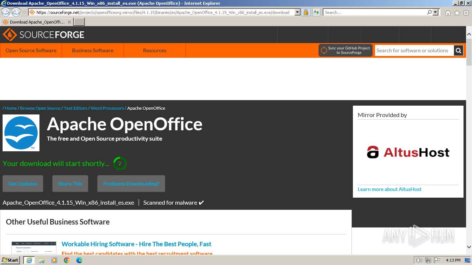
Task: Open the Windows Start menu
Action: tap(10, 260)
